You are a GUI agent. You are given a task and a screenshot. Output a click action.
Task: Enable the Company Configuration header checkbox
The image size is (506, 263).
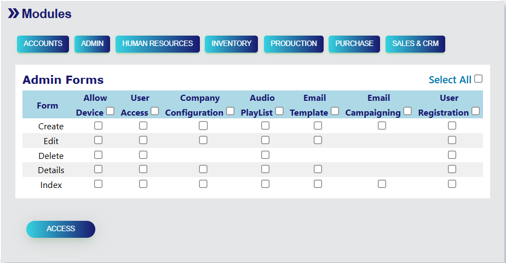230,111
